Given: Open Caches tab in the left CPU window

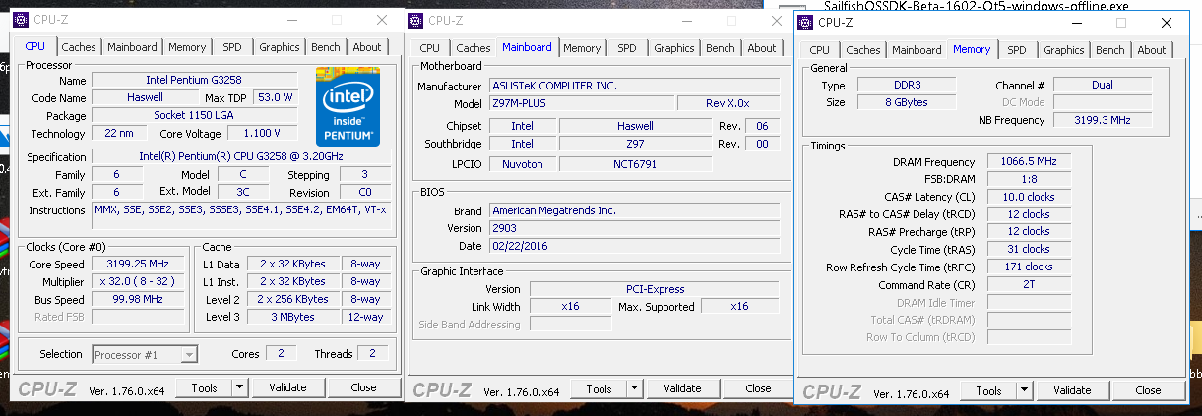Looking at the screenshot, I should click(x=79, y=47).
